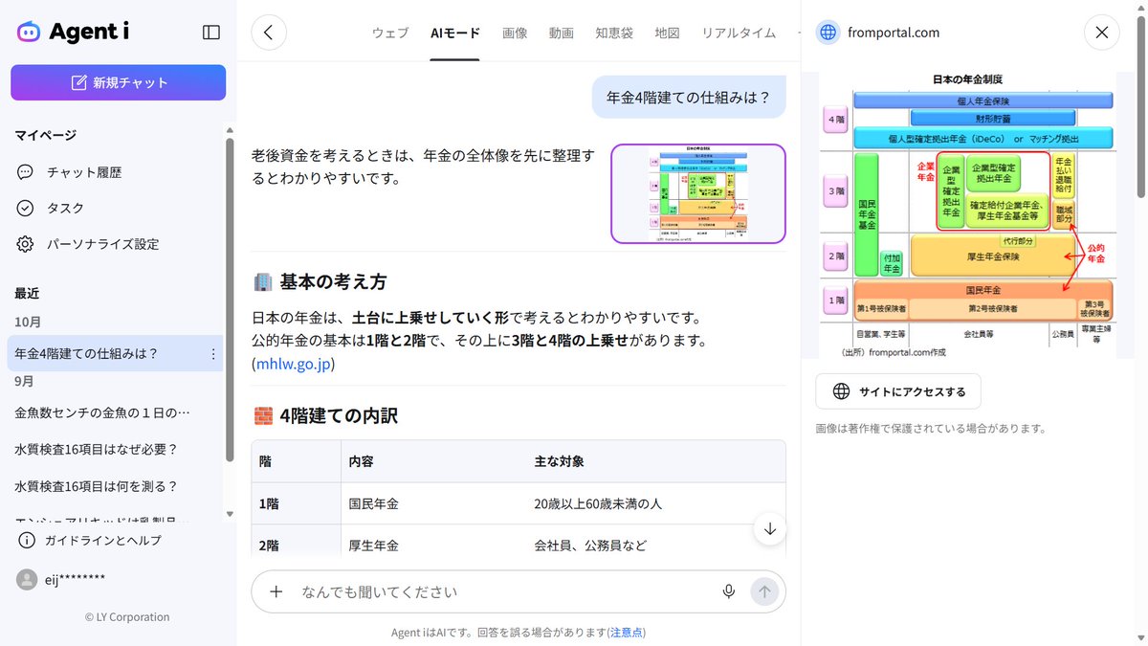
Task: Activate the microphone voice input
Action: (729, 591)
